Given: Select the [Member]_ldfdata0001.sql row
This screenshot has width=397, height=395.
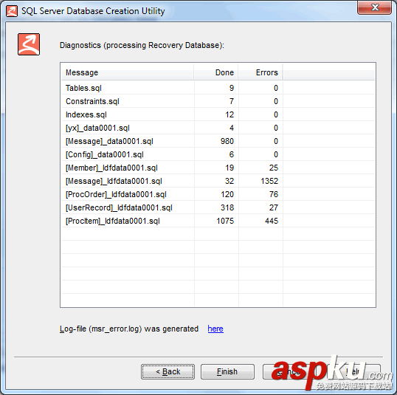Looking at the screenshot, I should (218, 168).
